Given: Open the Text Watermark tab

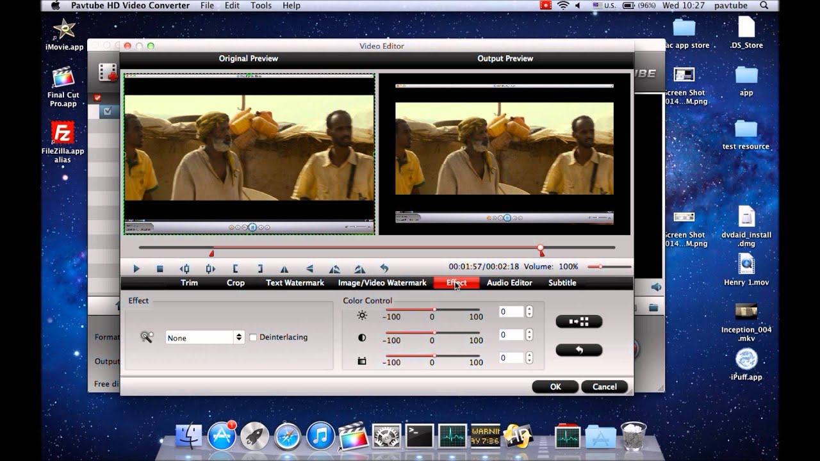Looking at the screenshot, I should 295,282.
